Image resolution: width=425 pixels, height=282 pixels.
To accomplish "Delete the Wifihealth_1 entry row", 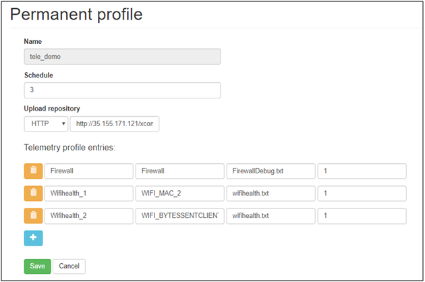I will point(33,194).
